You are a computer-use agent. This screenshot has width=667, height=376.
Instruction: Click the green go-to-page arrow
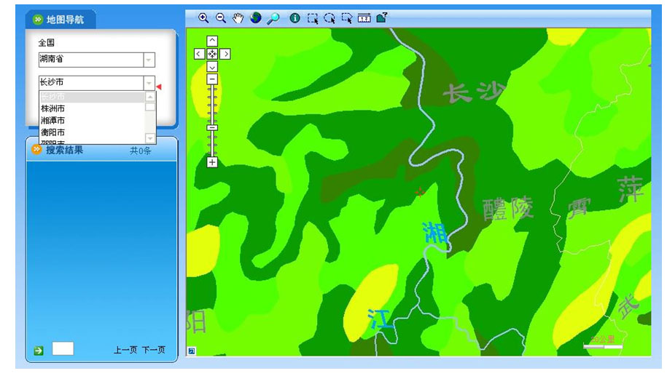point(39,351)
